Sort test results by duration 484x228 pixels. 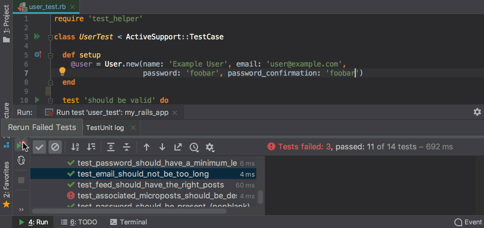point(91,147)
